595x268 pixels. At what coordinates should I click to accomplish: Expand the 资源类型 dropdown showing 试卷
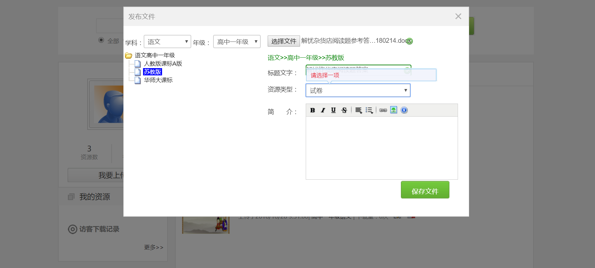(358, 91)
